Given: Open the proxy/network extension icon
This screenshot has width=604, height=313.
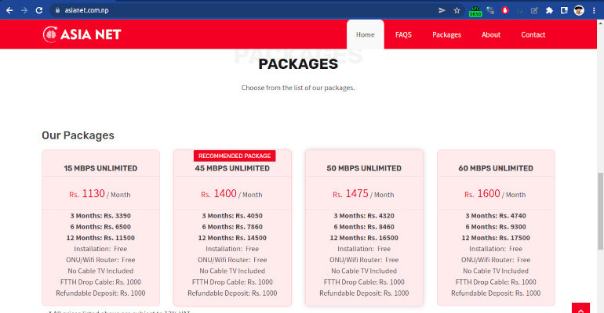Looking at the screenshot, I should click(x=490, y=10).
